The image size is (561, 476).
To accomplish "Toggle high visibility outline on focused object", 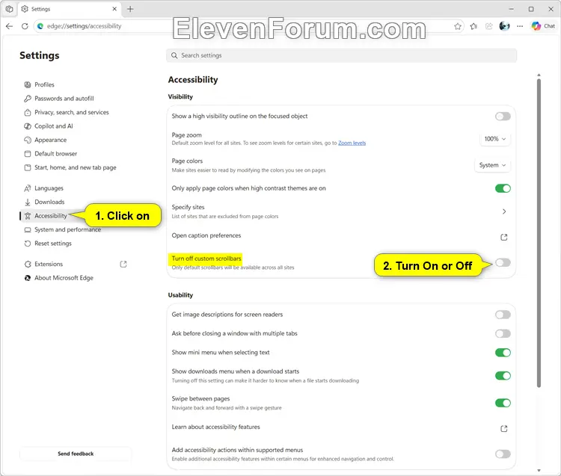I will pos(503,117).
